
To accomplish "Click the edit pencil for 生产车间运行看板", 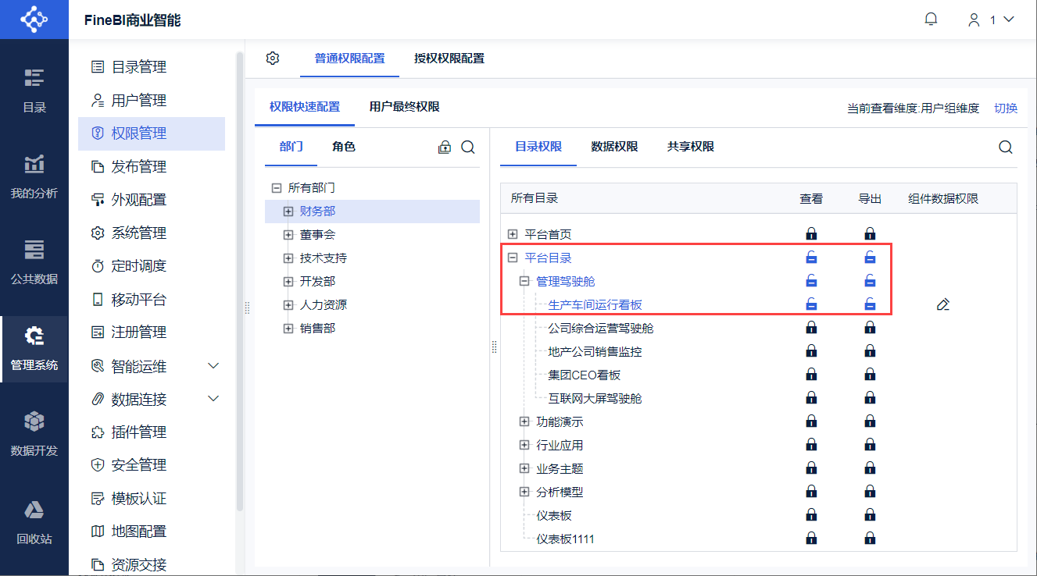I will 942,304.
